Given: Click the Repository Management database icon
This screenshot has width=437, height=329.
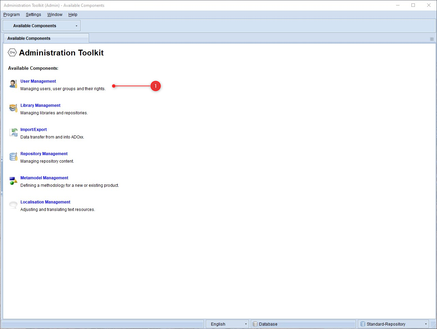Looking at the screenshot, I should [13, 157].
